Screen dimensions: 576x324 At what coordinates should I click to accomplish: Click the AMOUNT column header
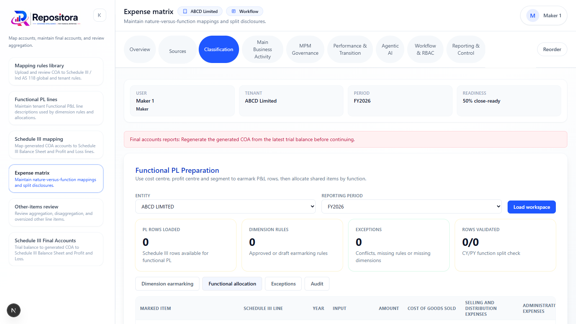389,309
